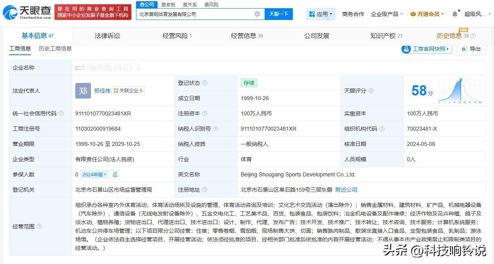Switch to 查关系 search tab

click(190, 5)
